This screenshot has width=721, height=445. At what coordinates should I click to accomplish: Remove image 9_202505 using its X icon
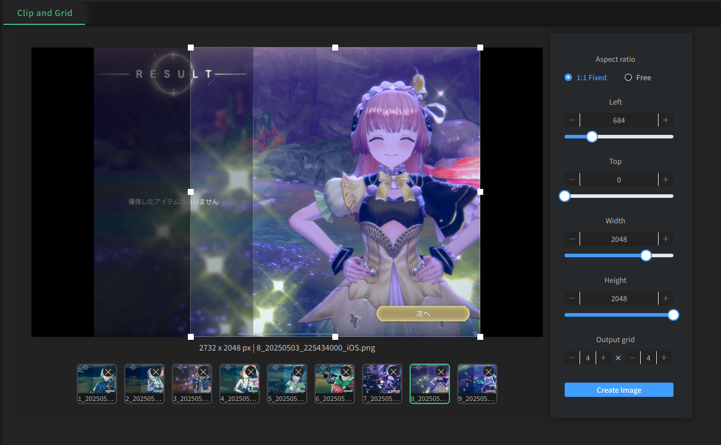click(488, 372)
